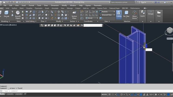Screen dimensions: 173x97
Task: Click the Open file icon
Action: [7, 2]
